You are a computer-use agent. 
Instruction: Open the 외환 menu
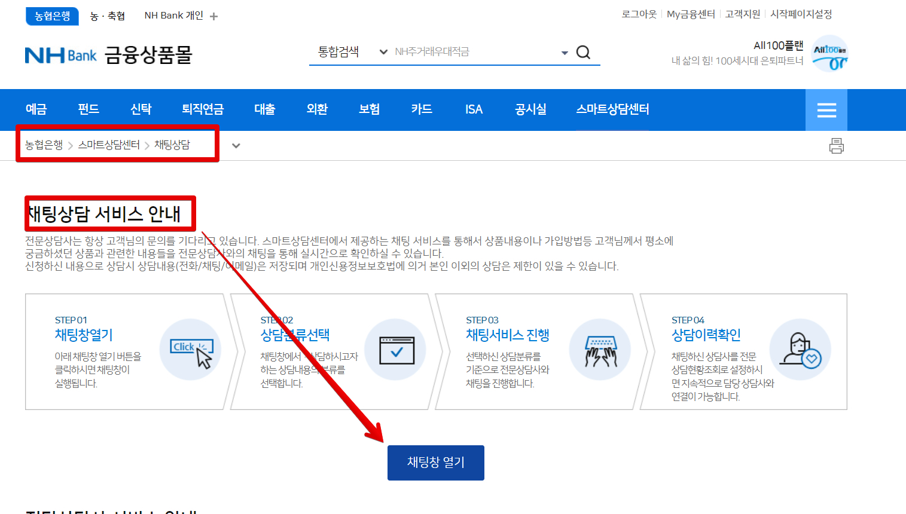pos(317,109)
